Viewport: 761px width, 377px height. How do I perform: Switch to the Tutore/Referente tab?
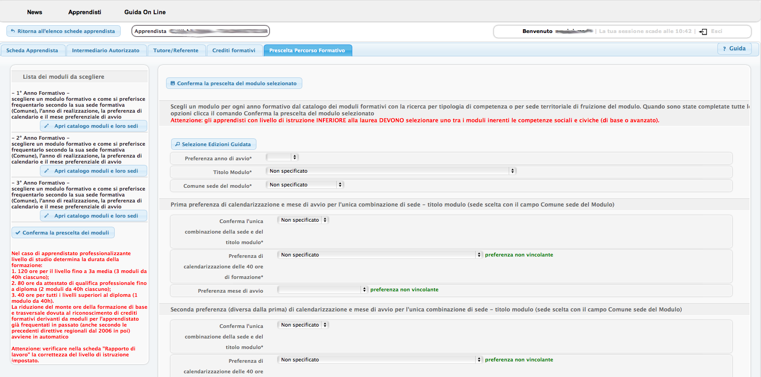point(176,50)
